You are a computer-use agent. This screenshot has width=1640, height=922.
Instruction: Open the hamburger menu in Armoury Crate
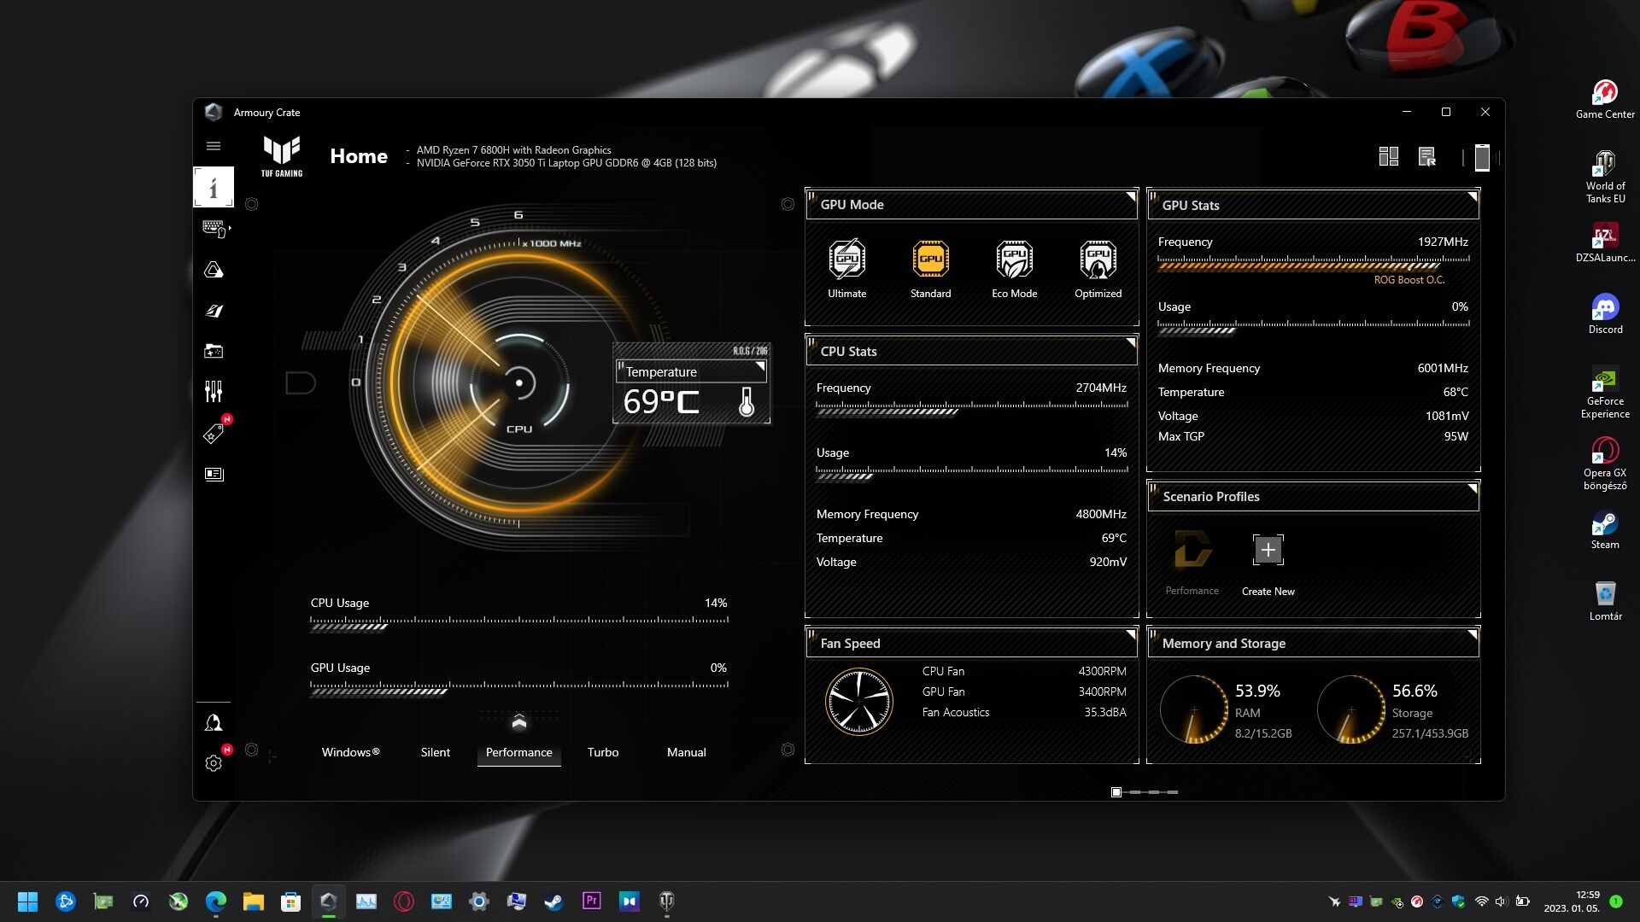[x=214, y=146]
